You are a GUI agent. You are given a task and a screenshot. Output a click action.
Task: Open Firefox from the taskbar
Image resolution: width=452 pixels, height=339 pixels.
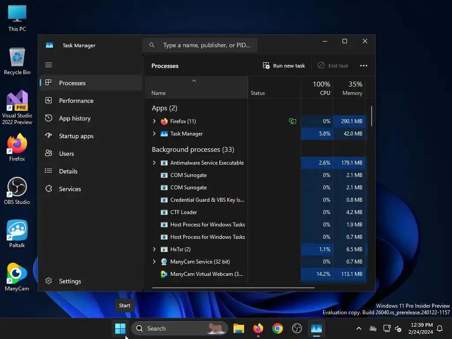258,328
